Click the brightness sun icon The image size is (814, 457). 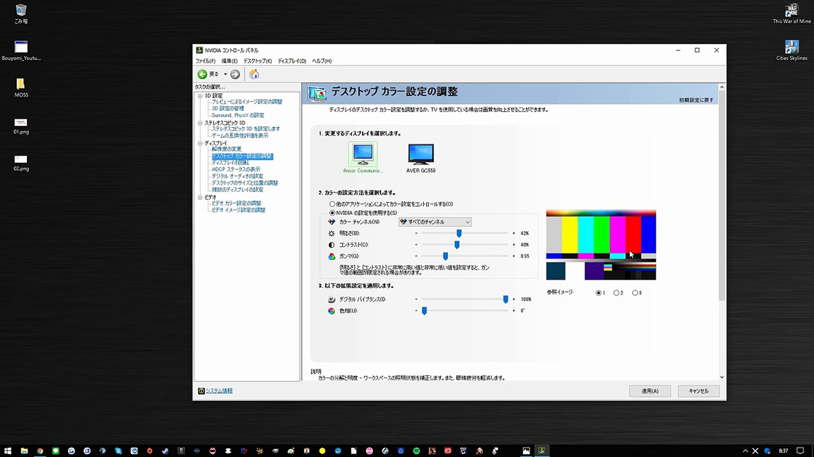click(332, 234)
